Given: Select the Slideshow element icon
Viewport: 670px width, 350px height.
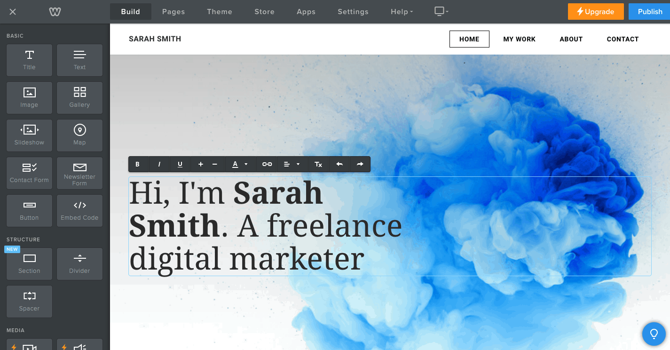Looking at the screenshot, I should pos(29,135).
